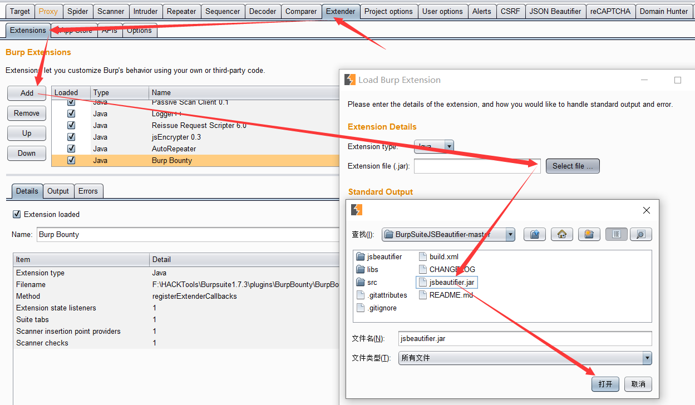The image size is (695, 405).
Task: Focus the extension Name field
Action: 188,234
